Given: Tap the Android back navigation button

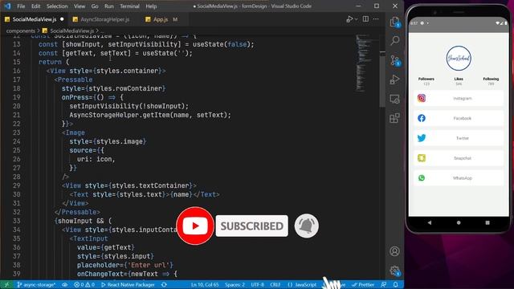Looking at the screenshot, I should pyautogui.click(x=430, y=222).
